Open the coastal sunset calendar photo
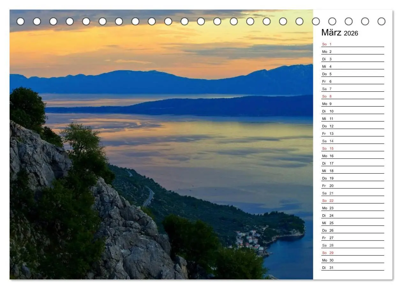The image size is (402, 289). click(x=161, y=144)
